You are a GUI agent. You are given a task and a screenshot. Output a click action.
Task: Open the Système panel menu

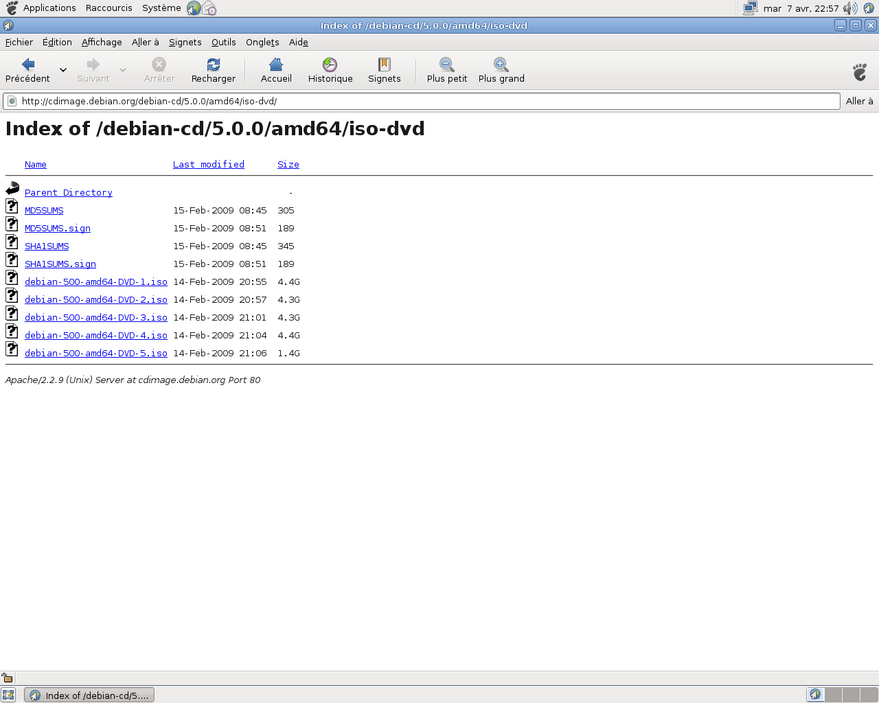pyautogui.click(x=161, y=8)
